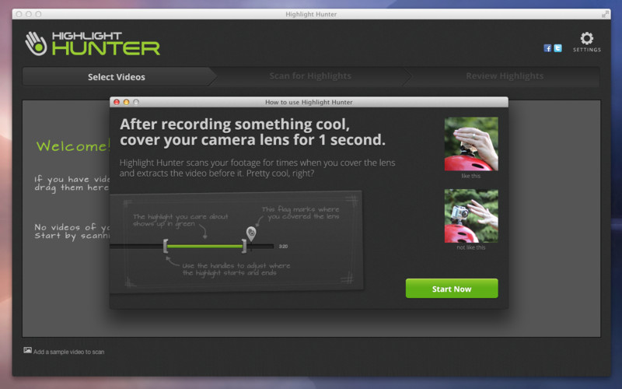The image size is (622, 389).
Task: Click the 'not like this' caption text
Action: 471,247
